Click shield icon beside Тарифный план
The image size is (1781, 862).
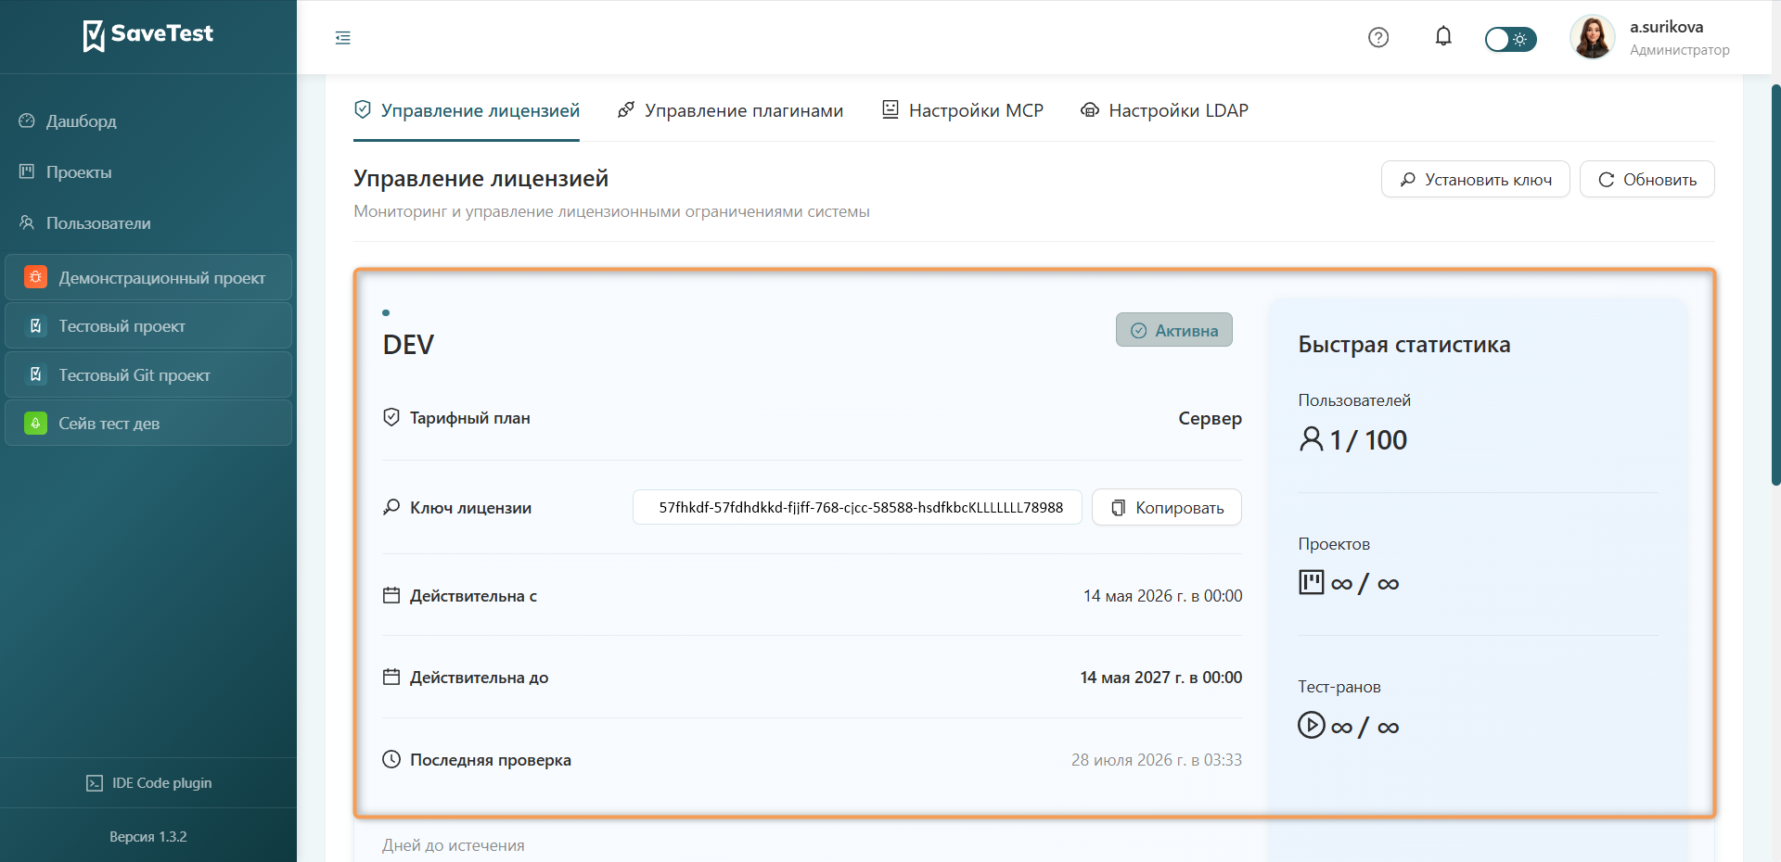click(x=391, y=418)
